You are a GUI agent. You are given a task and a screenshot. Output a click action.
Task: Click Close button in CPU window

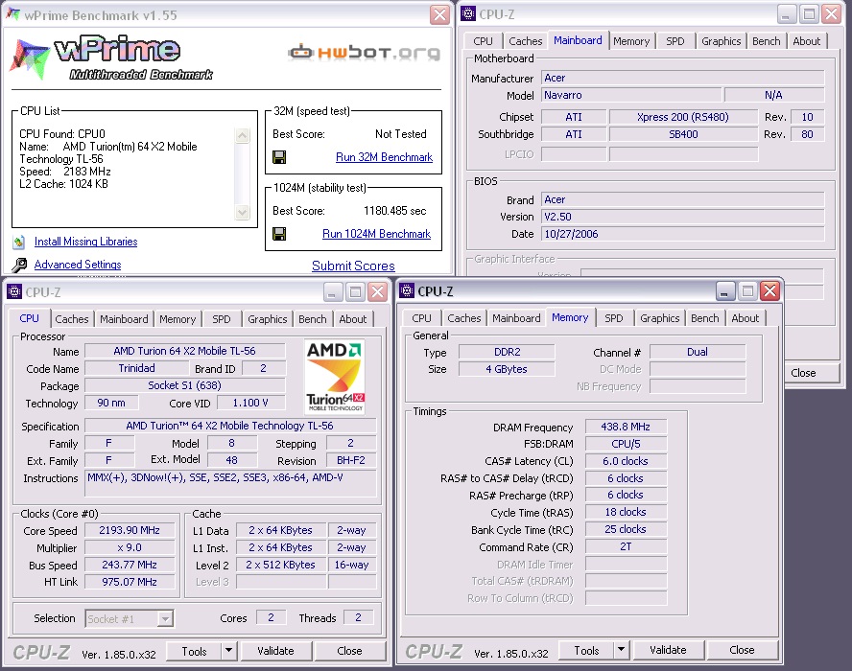(349, 650)
